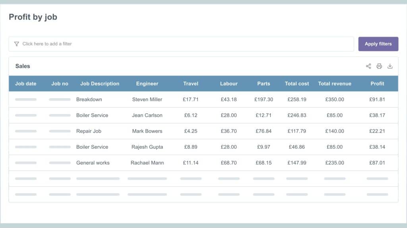Viewport: 407px width, 228px height.
Task: Click labour value £68.70
Action: click(229, 163)
